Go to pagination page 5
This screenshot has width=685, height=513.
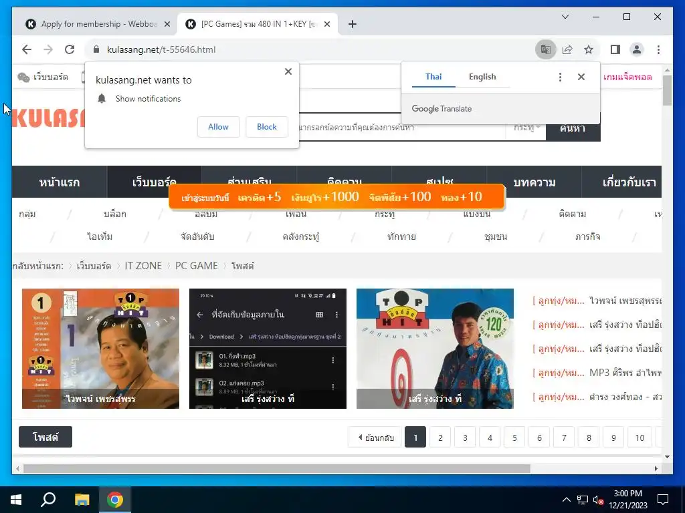514,437
